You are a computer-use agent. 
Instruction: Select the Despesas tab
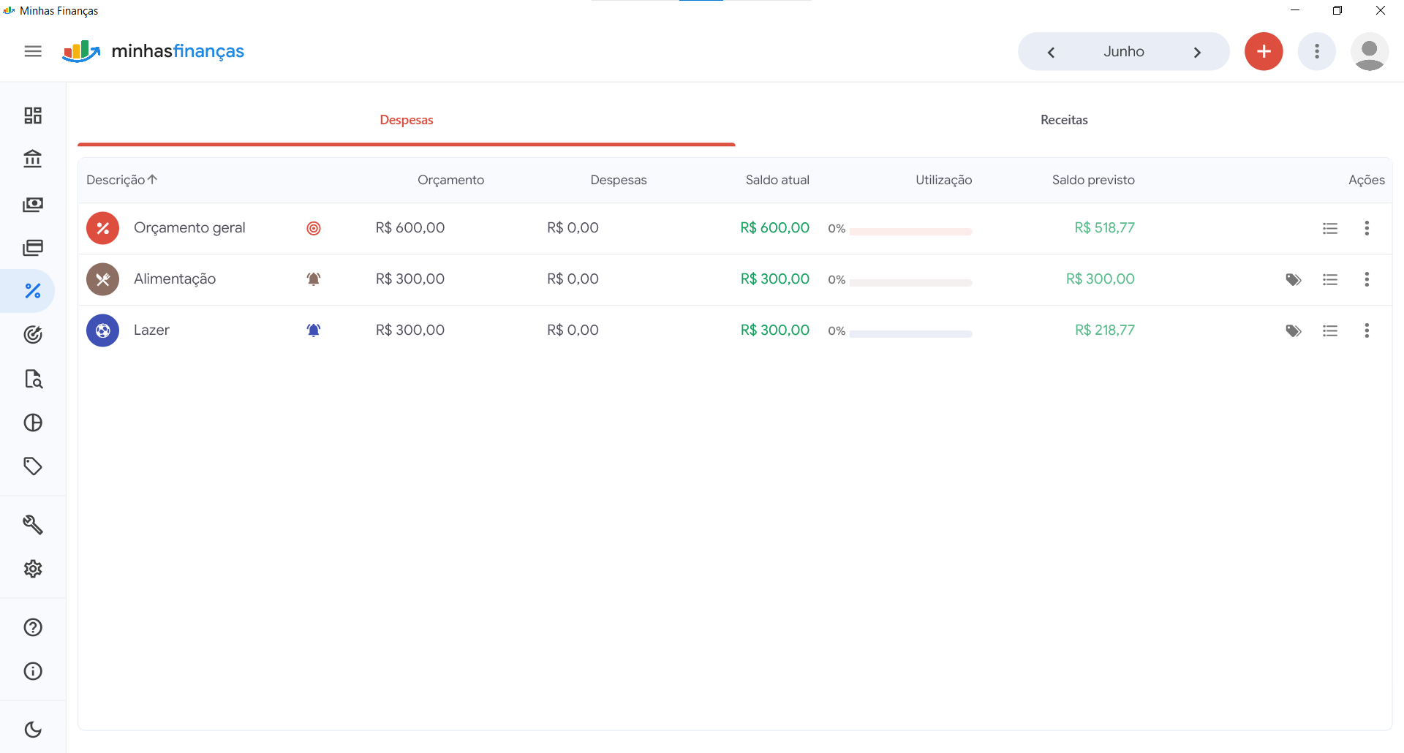click(407, 120)
